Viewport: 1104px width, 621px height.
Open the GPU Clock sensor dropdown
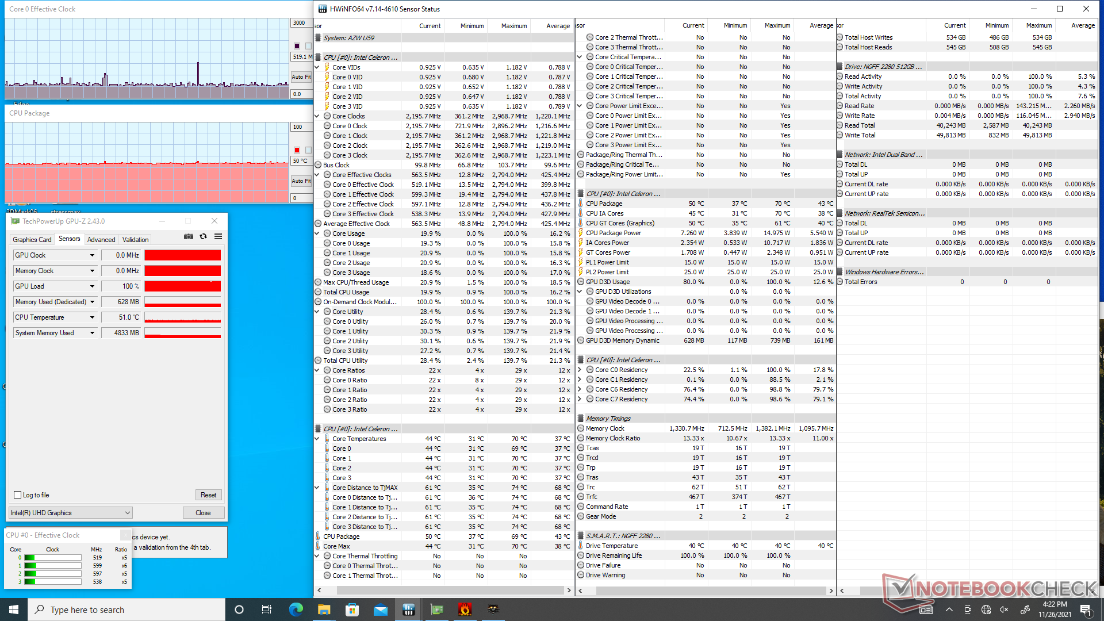point(92,255)
